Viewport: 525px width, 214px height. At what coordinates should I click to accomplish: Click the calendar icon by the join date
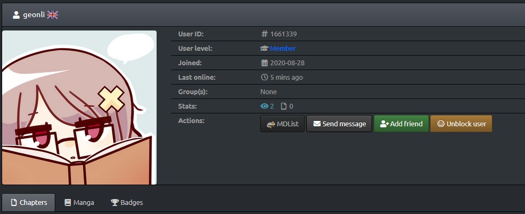(264, 63)
